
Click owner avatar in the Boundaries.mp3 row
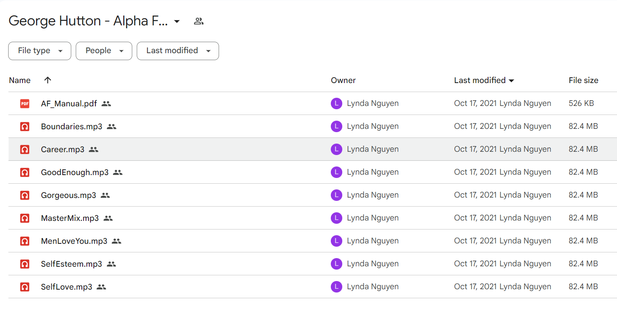[x=336, y=126]
